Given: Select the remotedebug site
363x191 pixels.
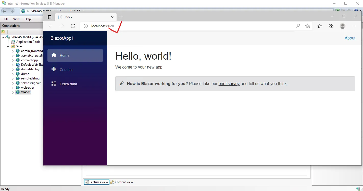Looking at the screenshot, I should tap(30, 78).
